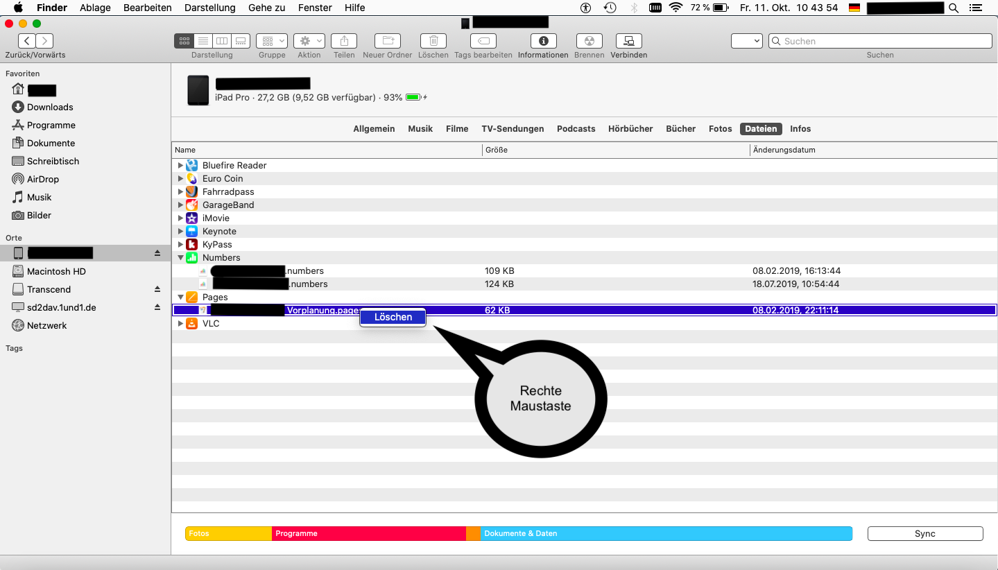Switch to gallery view in toolbar
Image resolution: width=998 pixels, height=570 pixels.
point(241,41)
